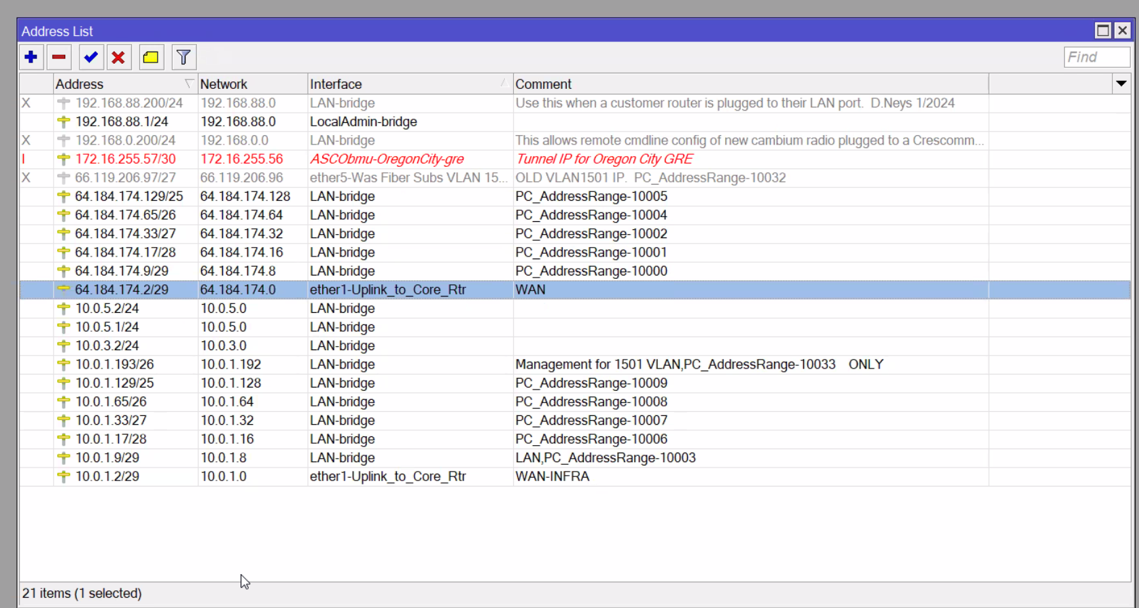Close the Address List window
Image resolution: width=1139 pixels, height=608 pixels.
[x=1123, y=31]
